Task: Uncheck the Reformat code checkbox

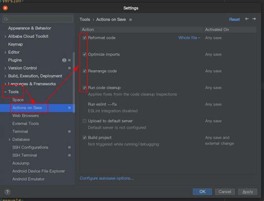Action: tap(85, 38)
